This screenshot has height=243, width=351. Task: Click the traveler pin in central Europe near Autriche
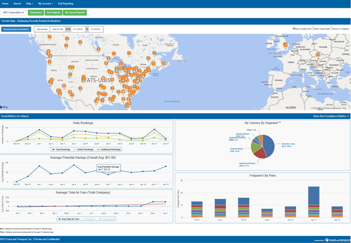pos(318,55)
